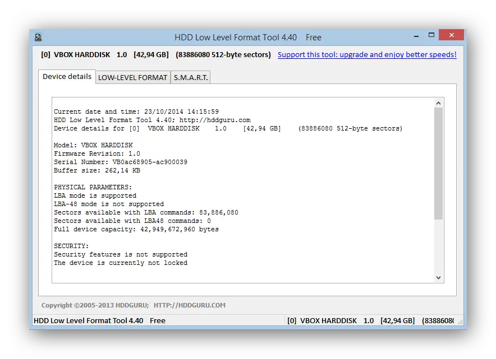
Task: Open the LOW-LEVEL FORMAT tab
Action: (133, 78)
